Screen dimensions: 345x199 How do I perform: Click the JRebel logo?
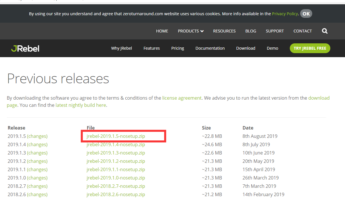(25, 48)
